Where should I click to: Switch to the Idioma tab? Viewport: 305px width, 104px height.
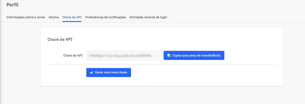click(53, 17)
